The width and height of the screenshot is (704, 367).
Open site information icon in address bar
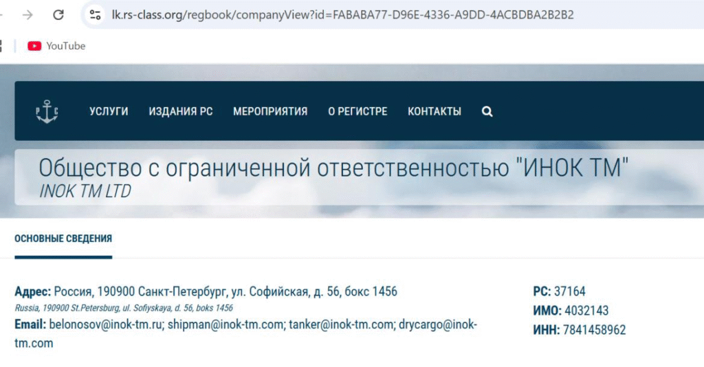tap(95, 14)
